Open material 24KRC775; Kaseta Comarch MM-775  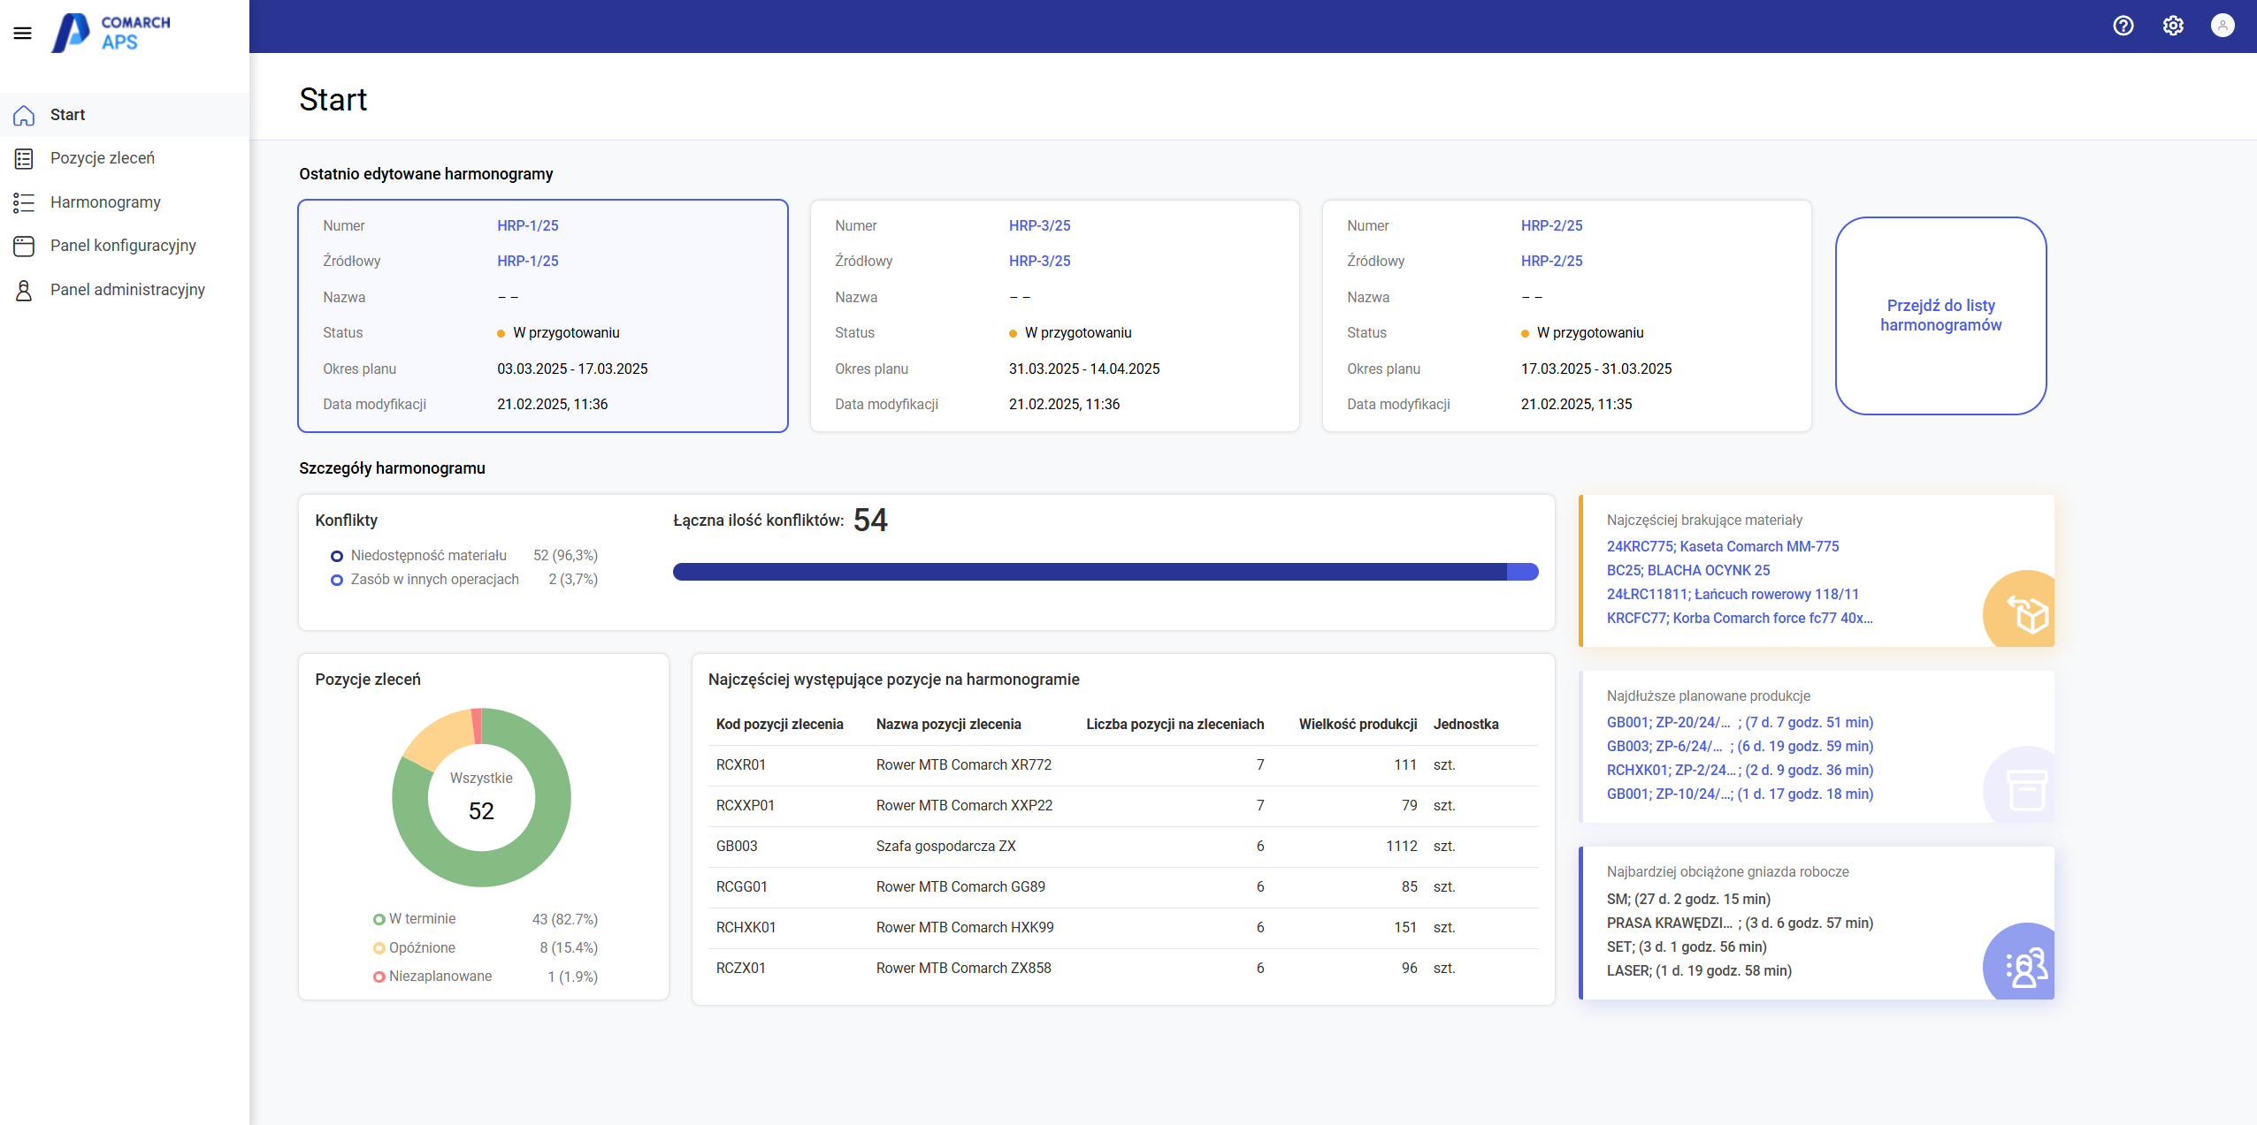pyautogui.click(x=1723, y=546)
